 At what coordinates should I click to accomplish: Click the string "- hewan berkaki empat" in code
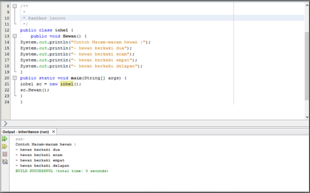pyautogui.click(x=101, y=60)
